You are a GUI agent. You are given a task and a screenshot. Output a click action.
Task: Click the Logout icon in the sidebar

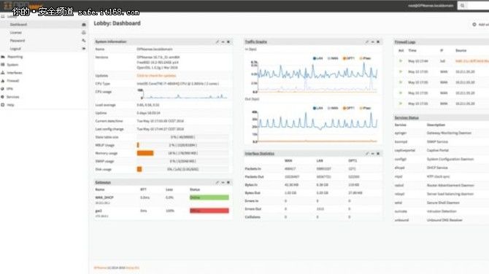pyautogui.click(x=84, y=49)
